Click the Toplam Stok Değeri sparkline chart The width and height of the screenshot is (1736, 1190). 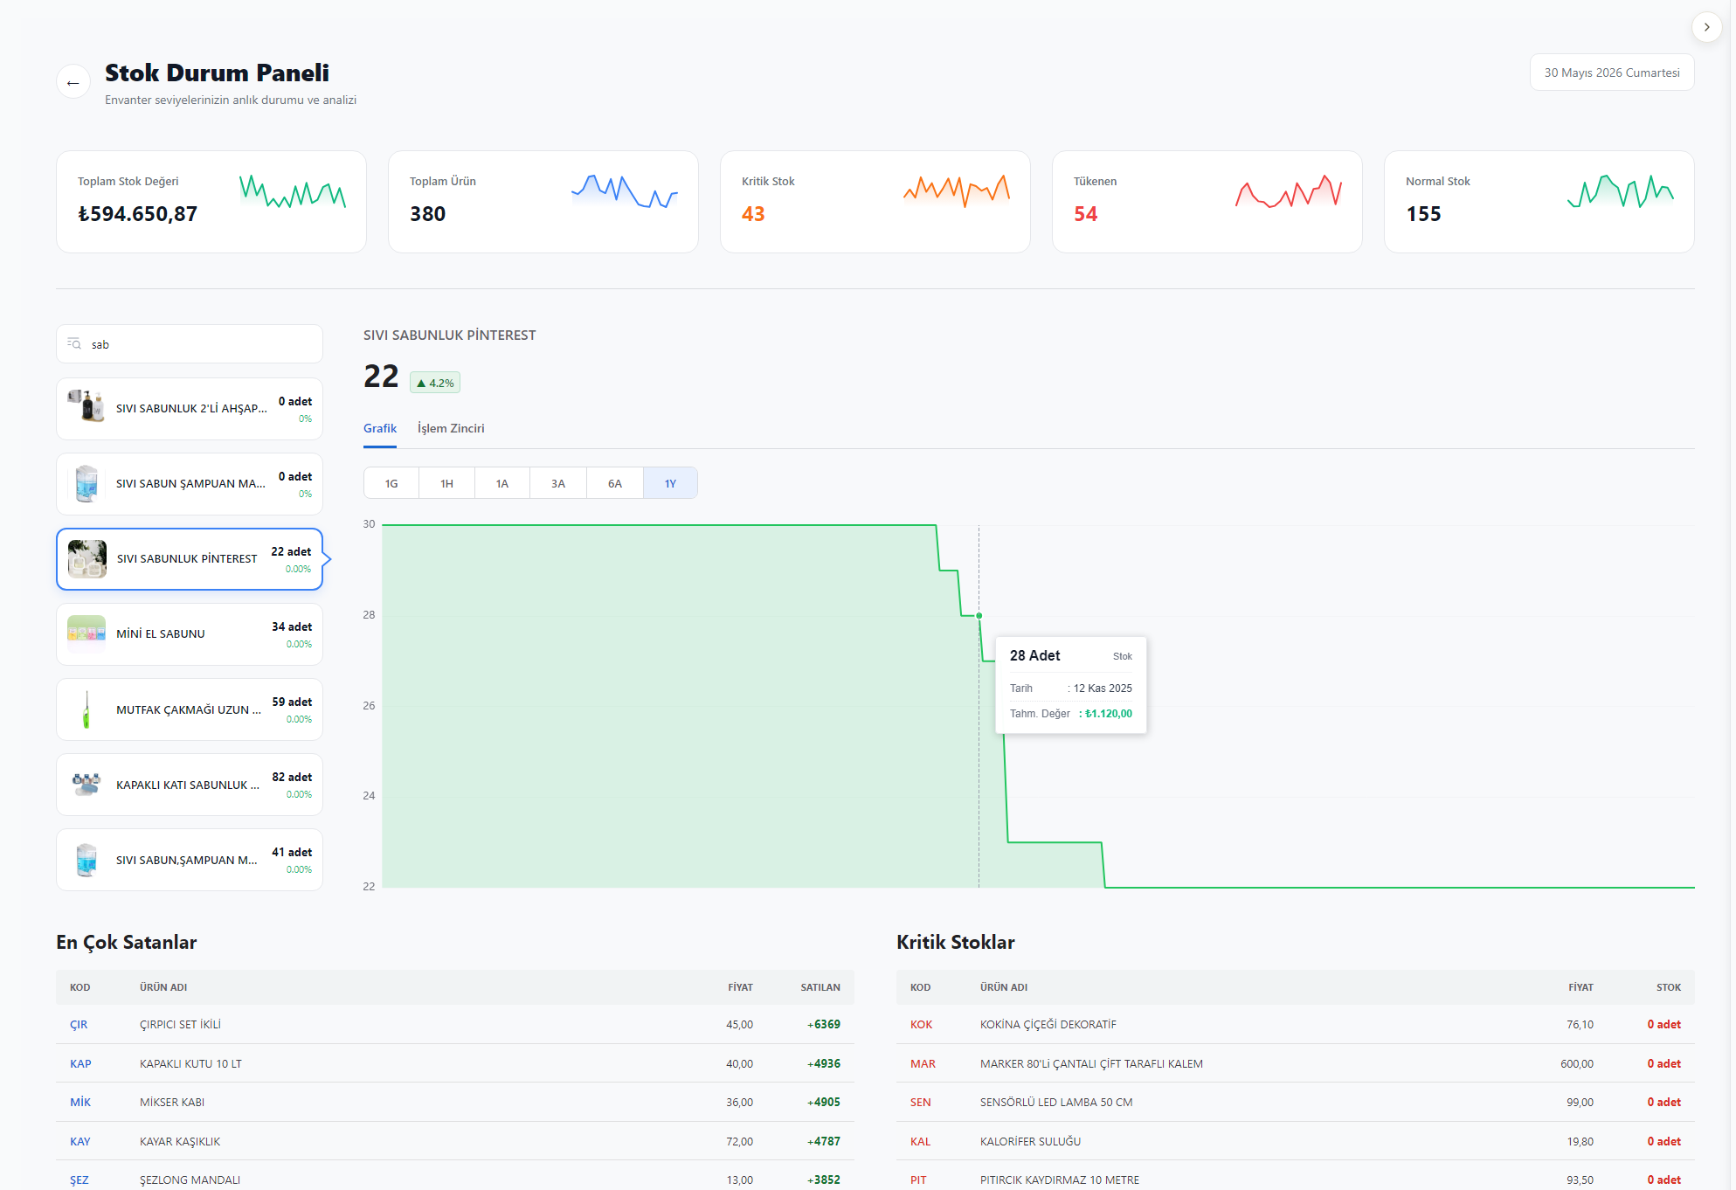(293, 191)
